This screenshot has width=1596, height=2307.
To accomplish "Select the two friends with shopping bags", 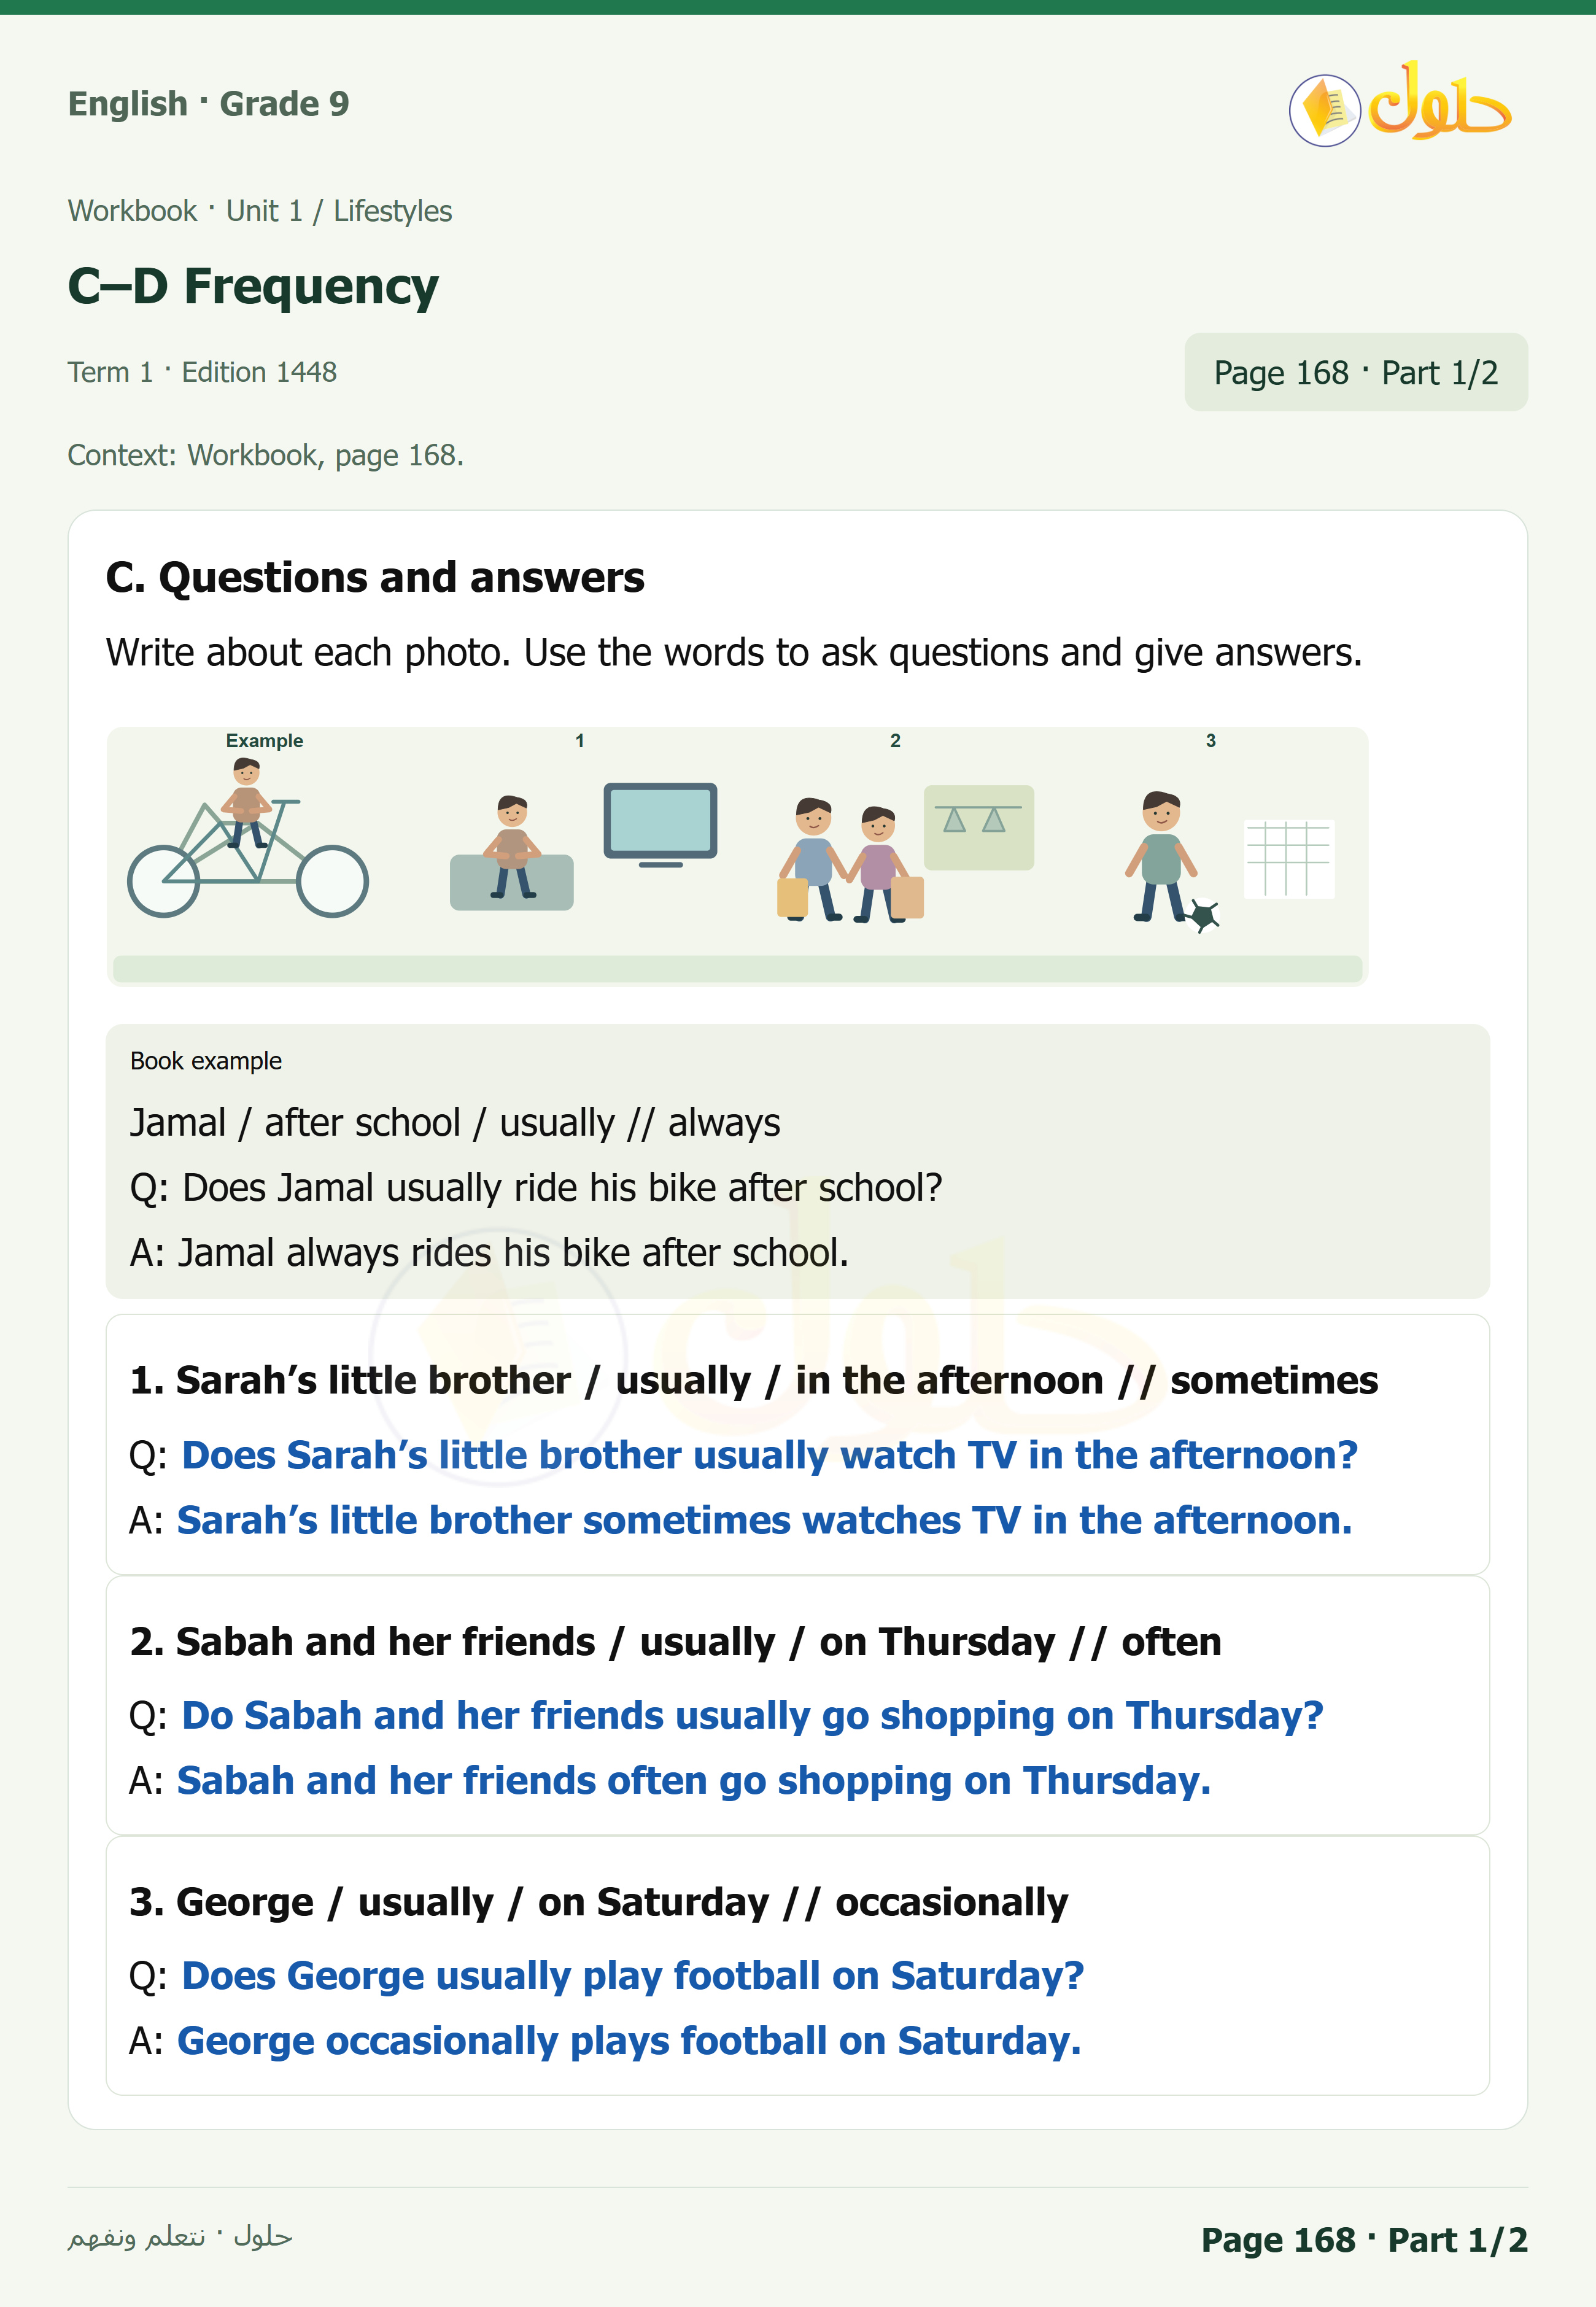I will [x=850, y=860].
